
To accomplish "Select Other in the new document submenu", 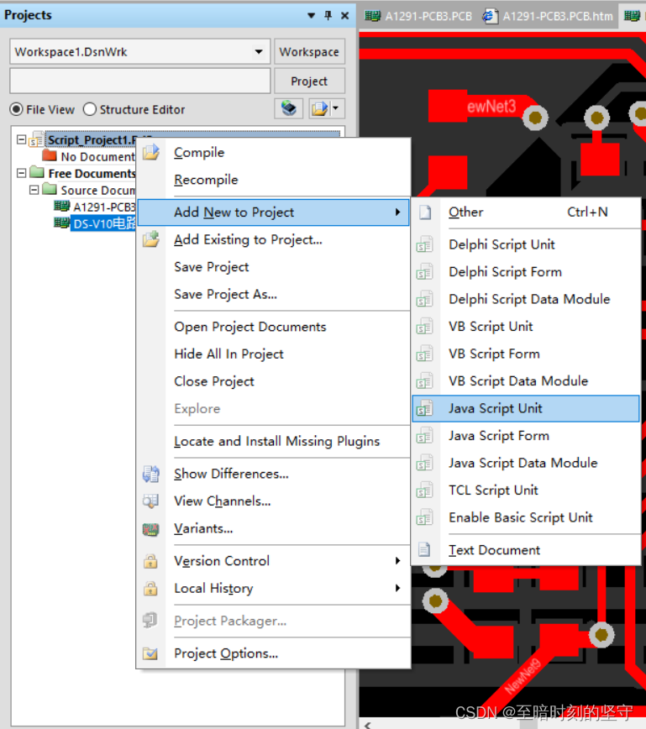I will (x=526, y=212).
